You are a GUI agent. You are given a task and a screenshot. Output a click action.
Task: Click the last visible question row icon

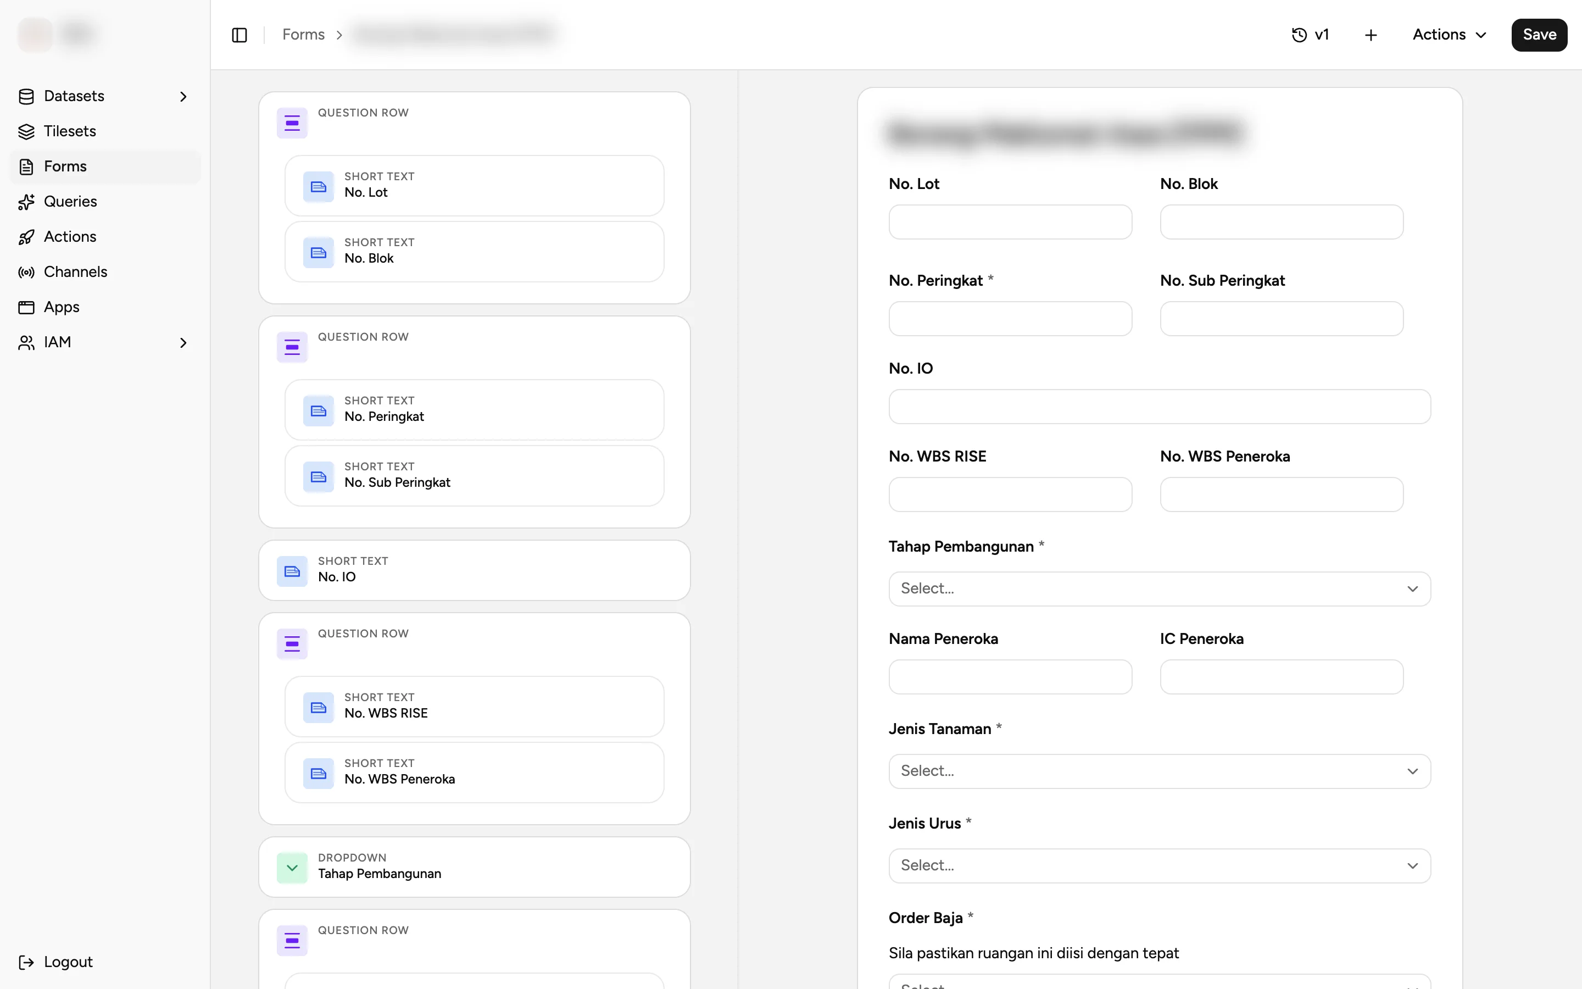pos(292,941)
